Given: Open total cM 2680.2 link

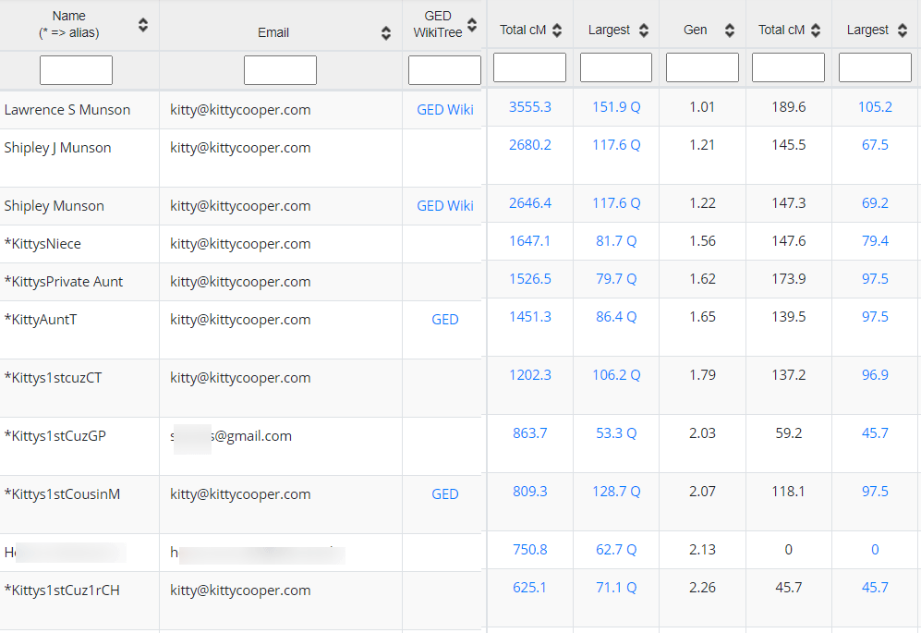Looking at the screenshot, I should point(530,144).
